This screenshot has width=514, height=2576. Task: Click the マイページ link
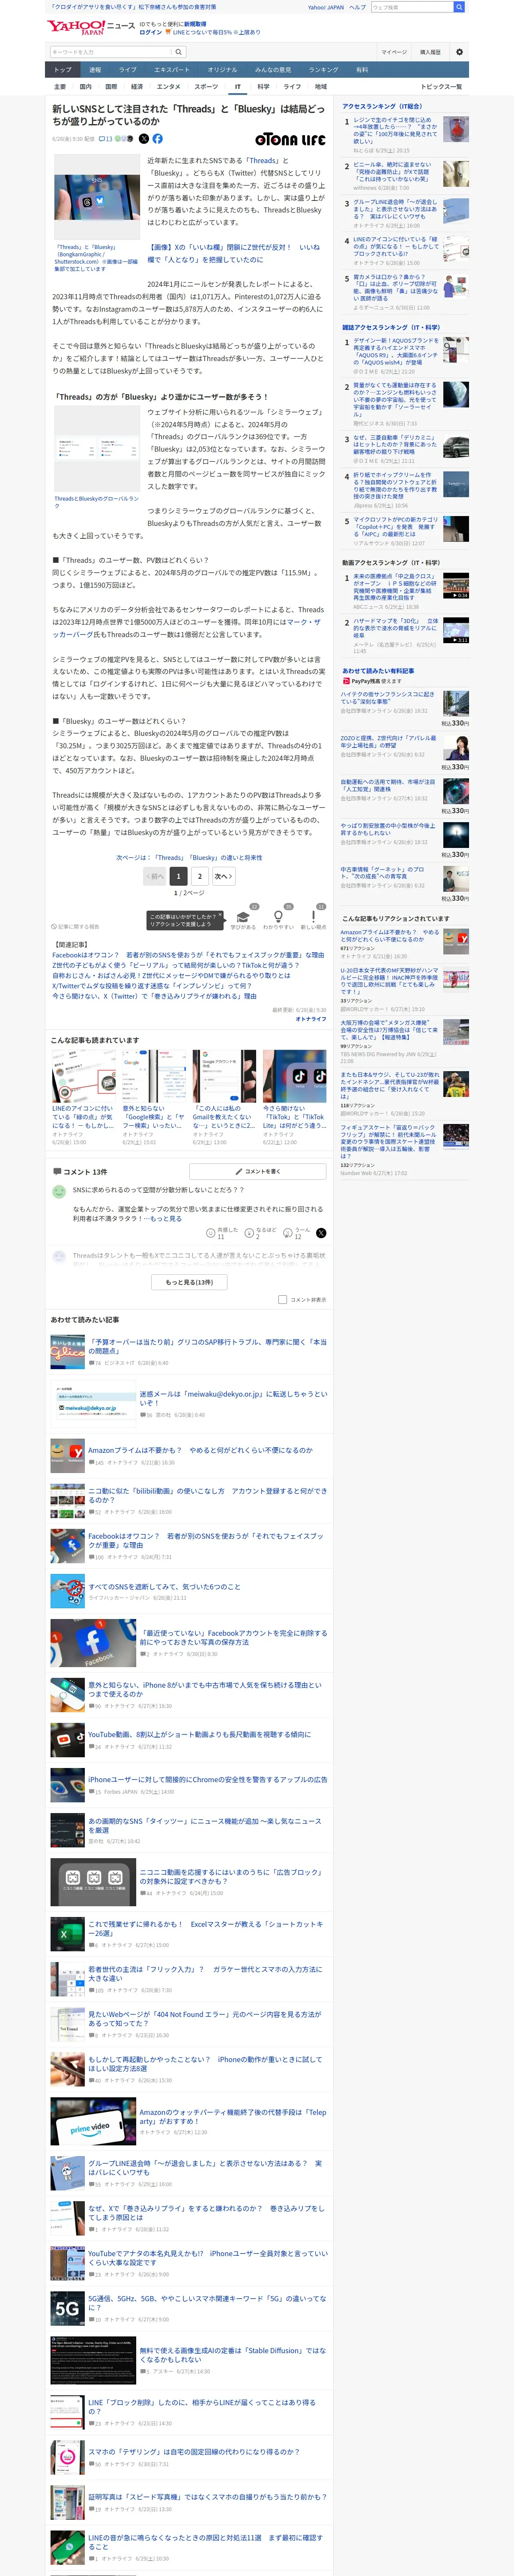[393, 52]
